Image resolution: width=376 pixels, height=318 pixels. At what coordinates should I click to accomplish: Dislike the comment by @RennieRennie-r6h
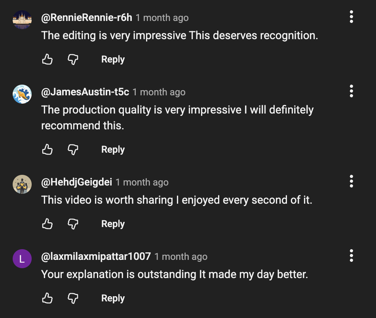tap(73, 60)
